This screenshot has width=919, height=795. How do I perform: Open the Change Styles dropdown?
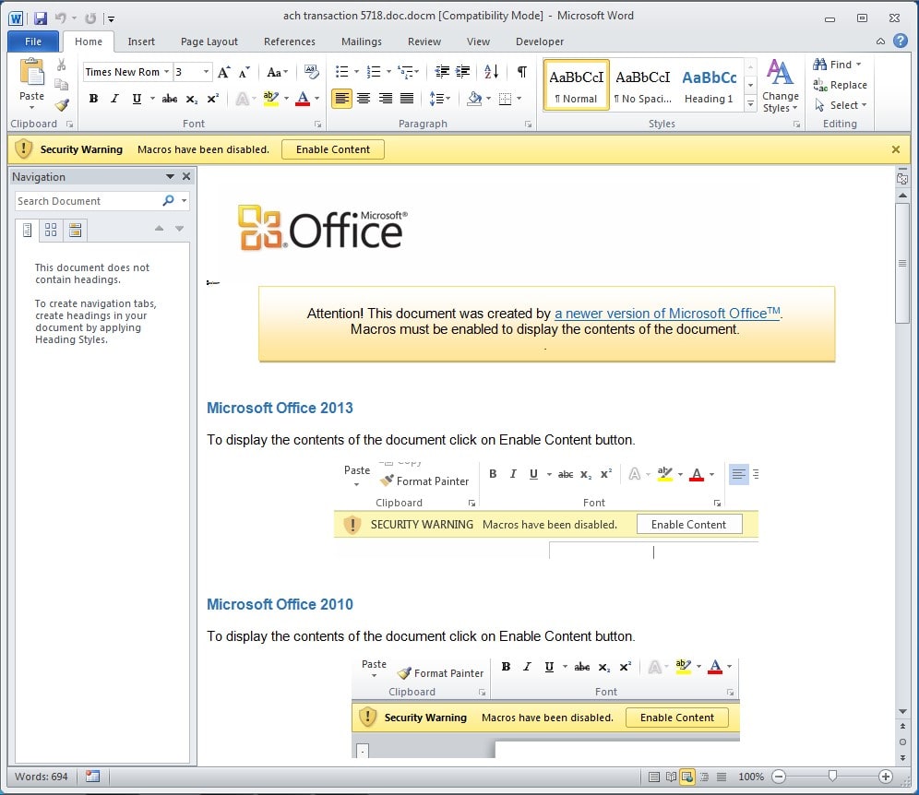point(780,86)
